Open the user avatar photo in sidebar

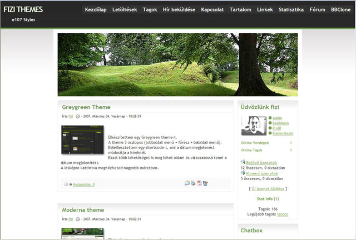[254, 126]
